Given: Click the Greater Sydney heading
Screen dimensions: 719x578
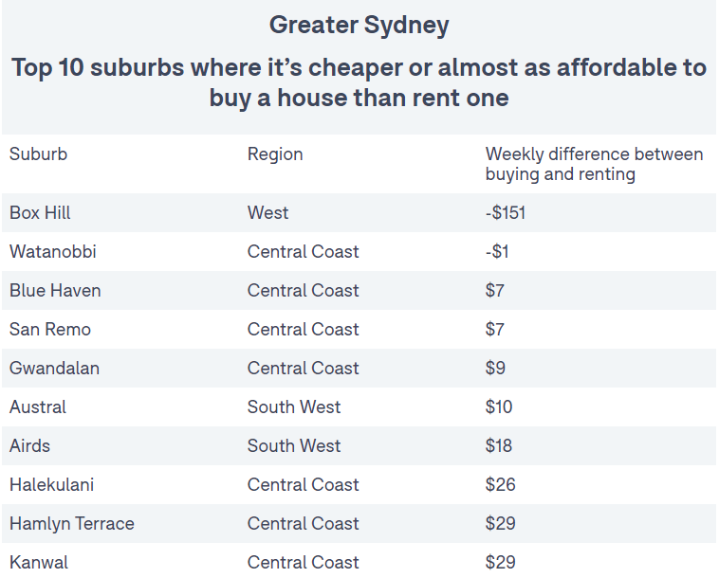Looking at the screenshot, I should pos(359,26).
